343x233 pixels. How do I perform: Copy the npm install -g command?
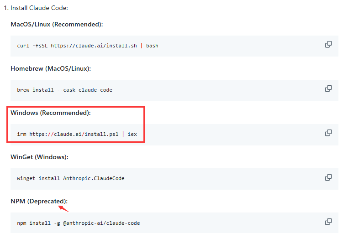pos(328,222)
